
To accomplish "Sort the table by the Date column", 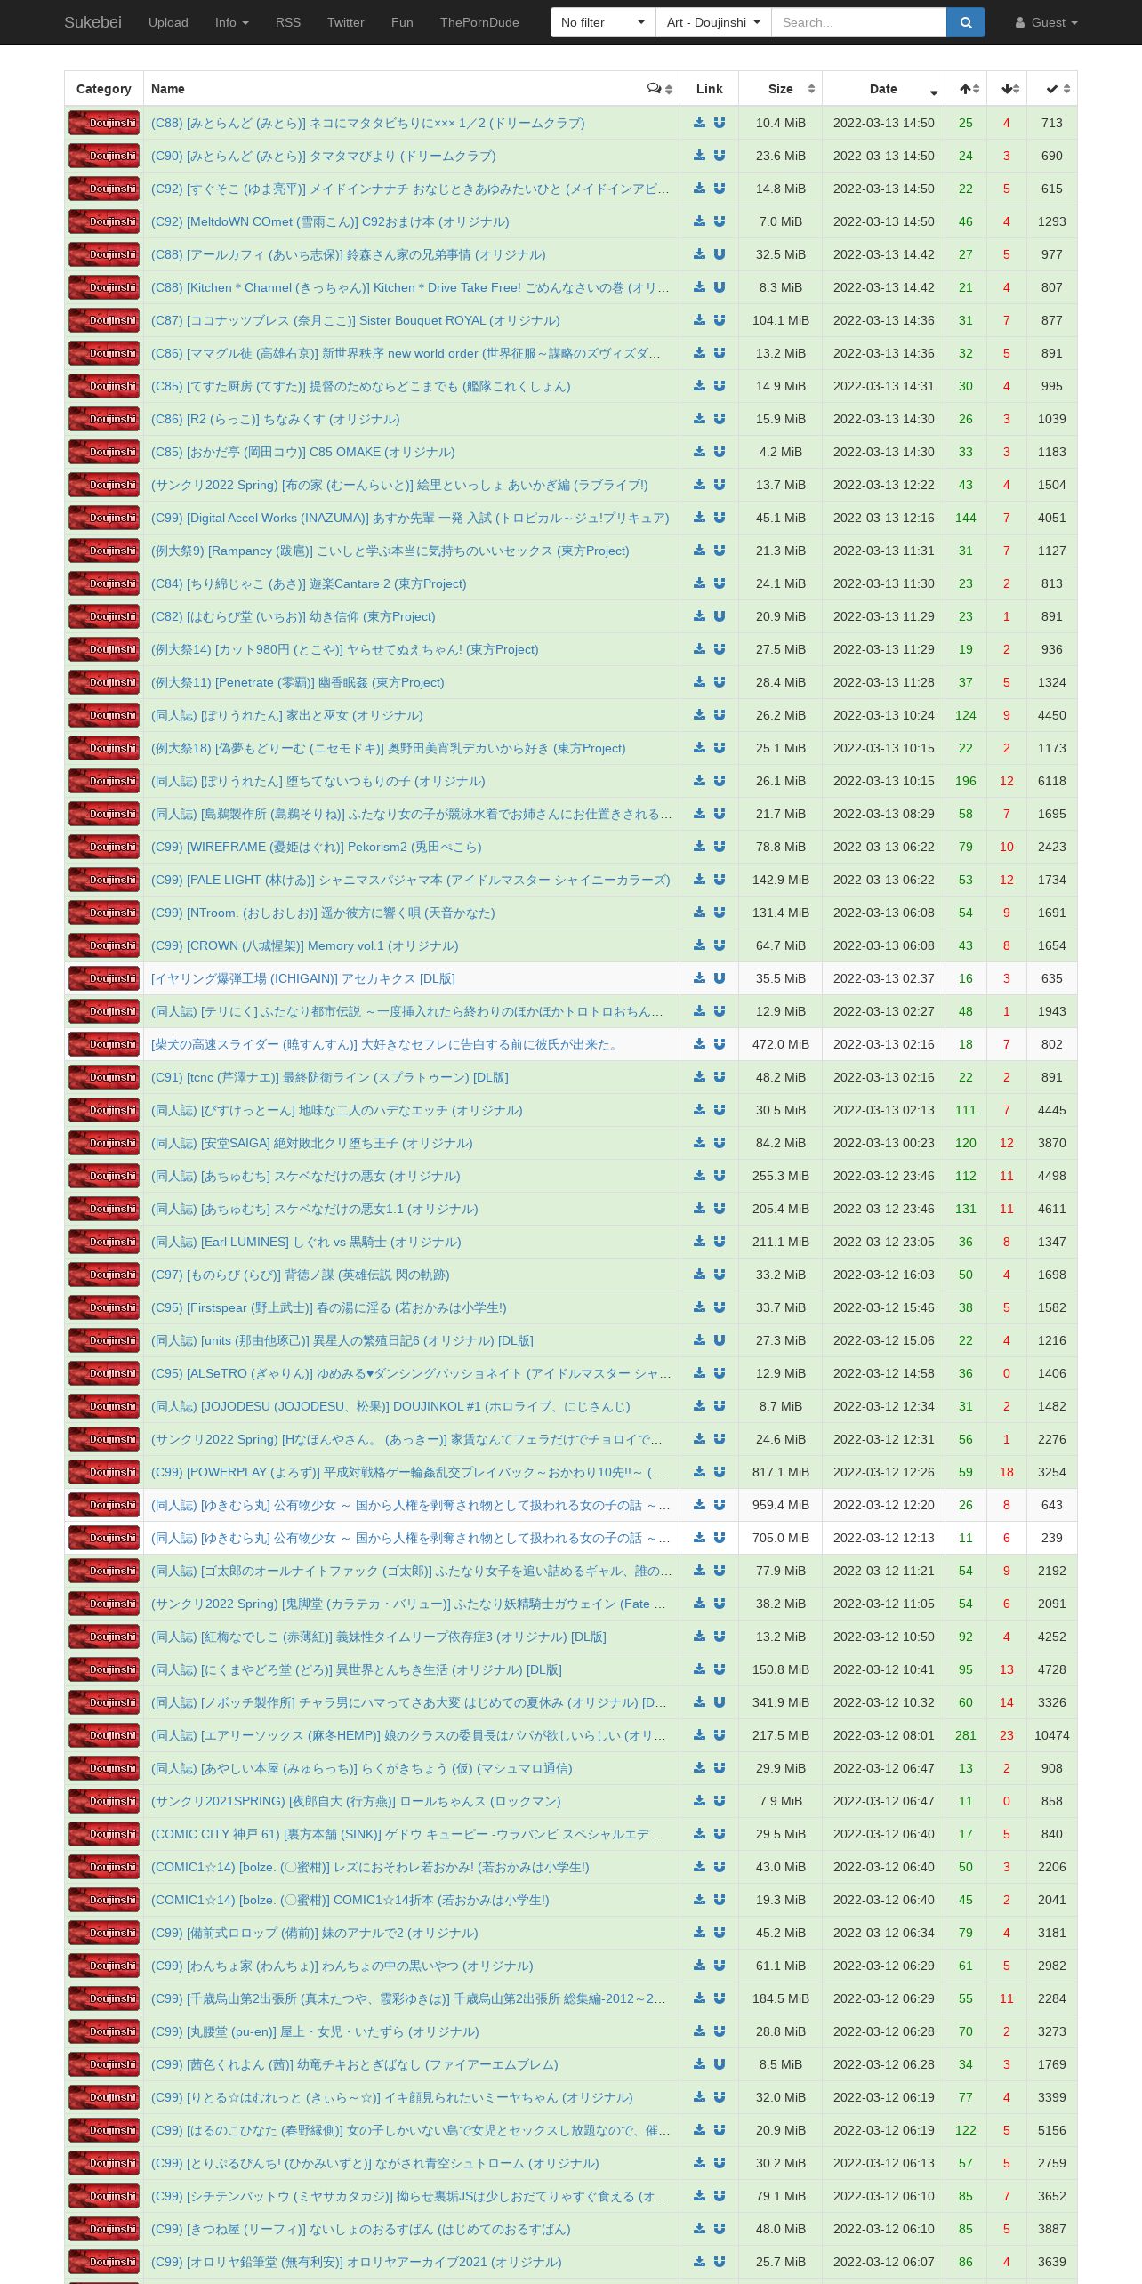I will coord(883,89).
